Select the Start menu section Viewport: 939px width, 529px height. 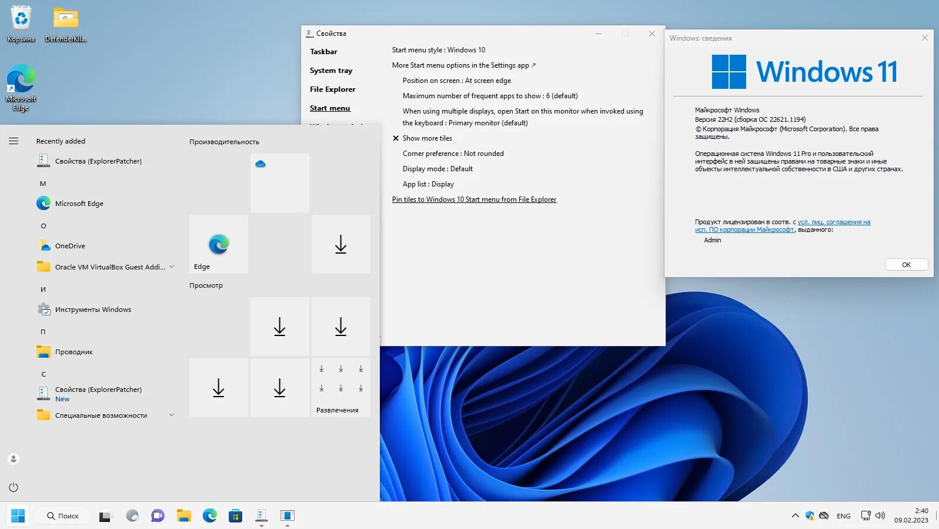pyautogui.click(x=330, y=108)
